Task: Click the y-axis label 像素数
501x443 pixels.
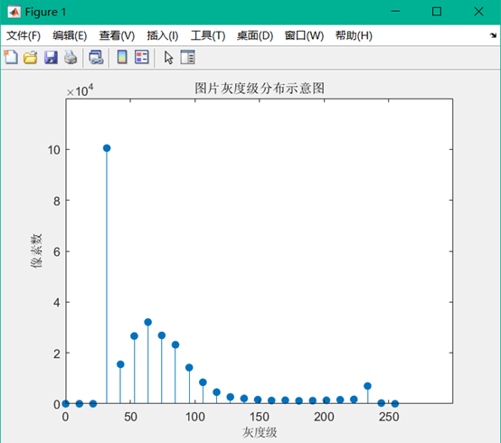Action: [x=36, y=251]
